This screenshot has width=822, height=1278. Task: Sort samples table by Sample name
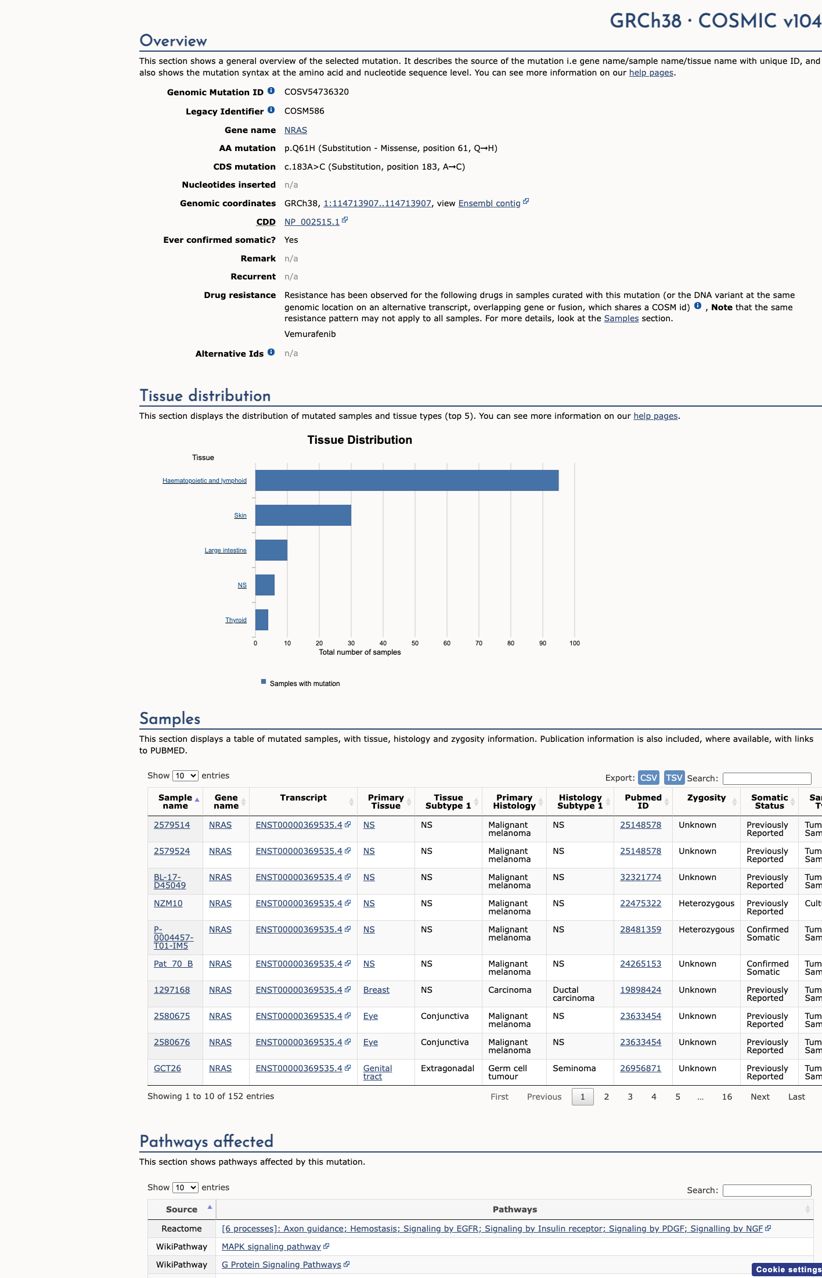(175, 802)
